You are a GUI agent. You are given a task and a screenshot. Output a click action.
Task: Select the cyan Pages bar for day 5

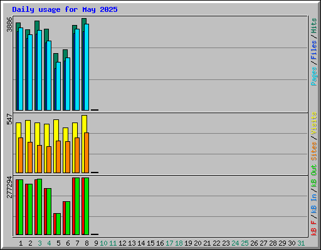pos(58,86)
